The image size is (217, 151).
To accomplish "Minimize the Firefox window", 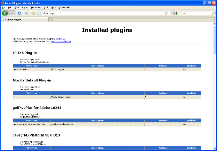I will coord(205,3).
